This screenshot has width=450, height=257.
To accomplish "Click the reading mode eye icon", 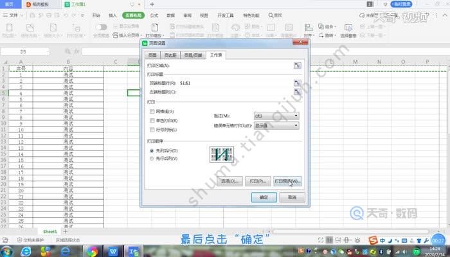I will 357,240.
